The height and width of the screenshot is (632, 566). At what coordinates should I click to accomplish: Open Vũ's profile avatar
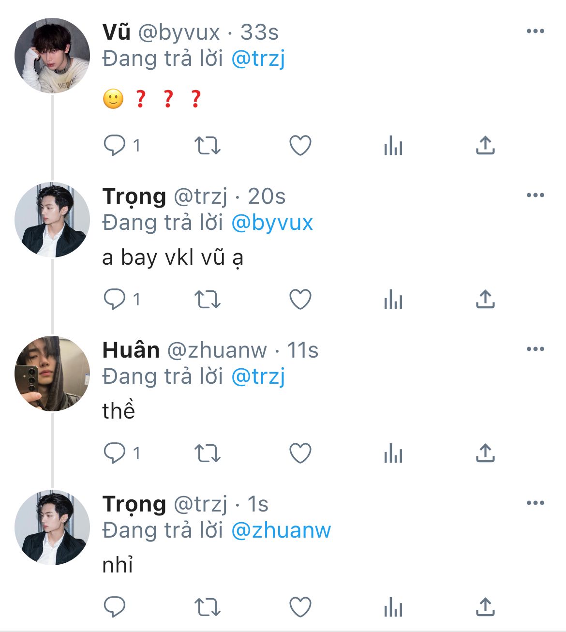point(52,56)
